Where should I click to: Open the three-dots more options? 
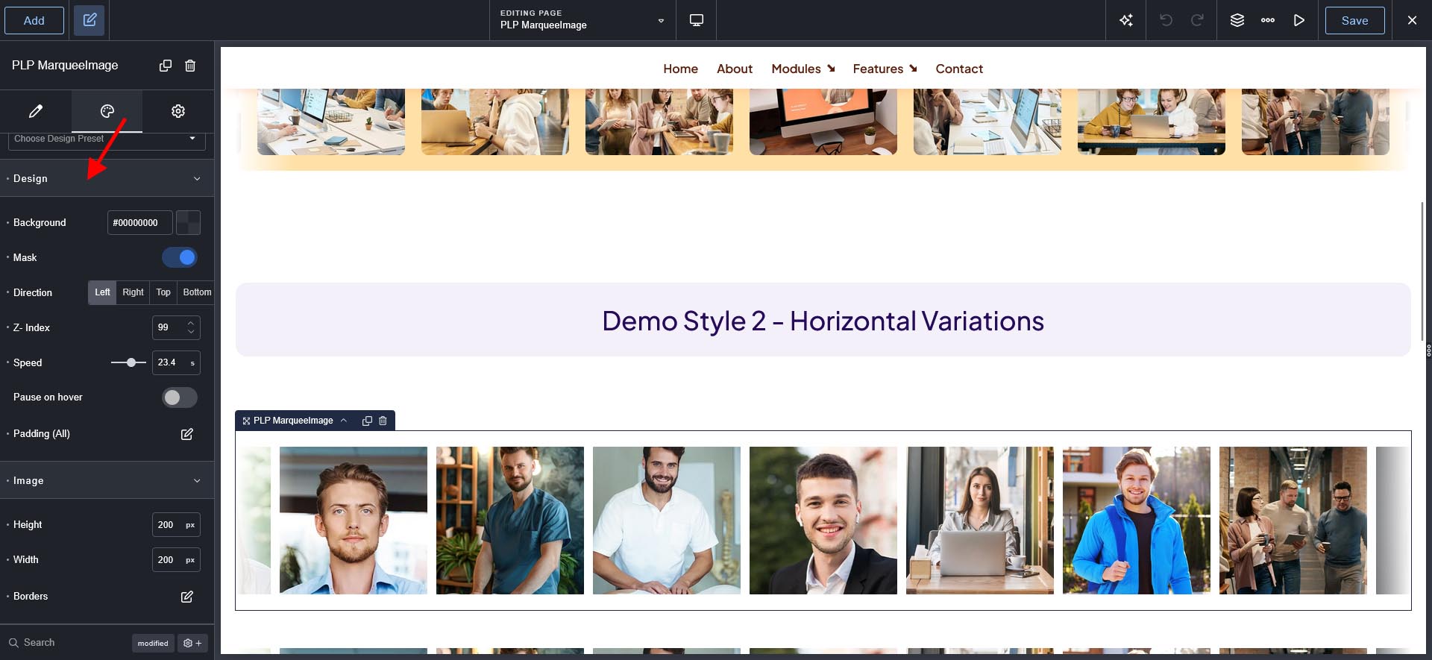[1268, 20]
